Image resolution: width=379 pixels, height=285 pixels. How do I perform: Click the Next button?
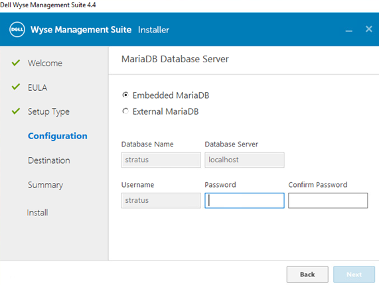tap(354, 274)
